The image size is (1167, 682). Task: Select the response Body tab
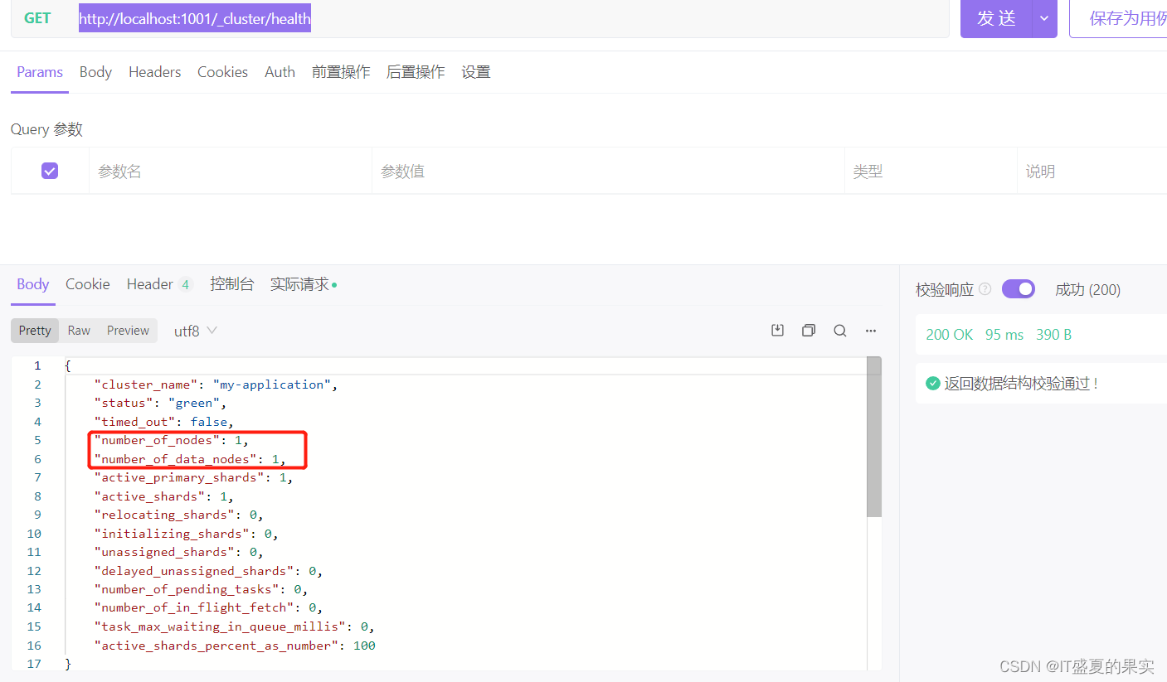(x=33, y=284)
